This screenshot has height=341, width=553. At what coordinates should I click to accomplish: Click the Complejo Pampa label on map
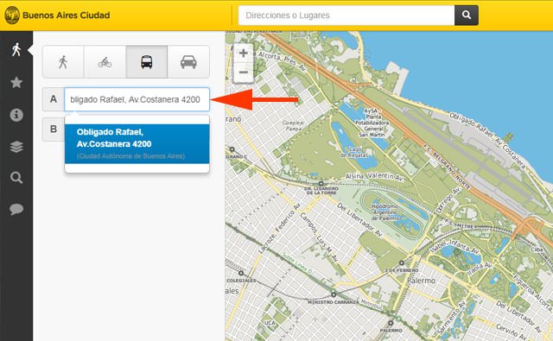pos(293,126)
